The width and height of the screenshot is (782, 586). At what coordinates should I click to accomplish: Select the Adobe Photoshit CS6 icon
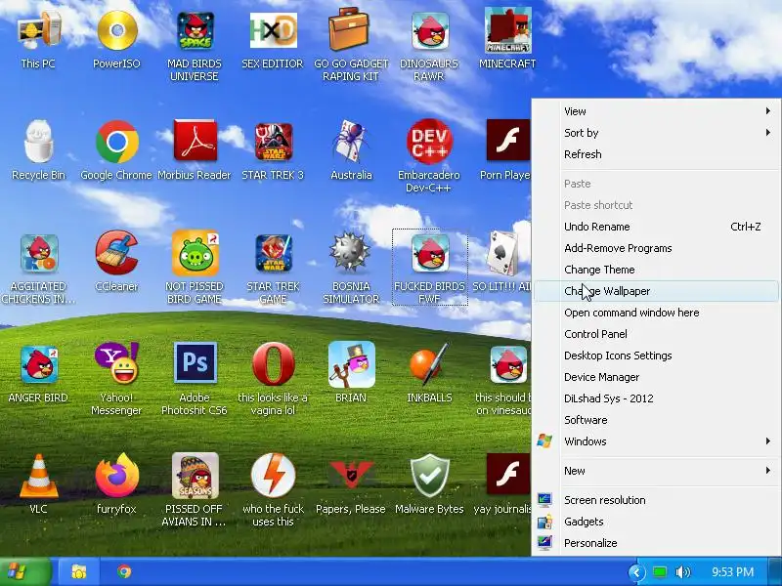(x=195, y=362)
